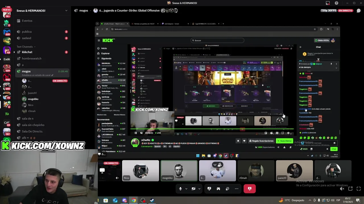
Task: Open Siguiendo in the Kick sidebar
Action: 106,58
